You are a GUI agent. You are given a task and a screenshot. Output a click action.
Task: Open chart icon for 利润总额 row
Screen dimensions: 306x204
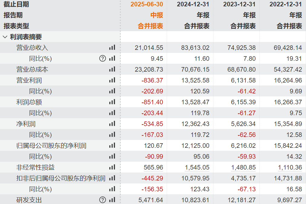click(112, 102)
